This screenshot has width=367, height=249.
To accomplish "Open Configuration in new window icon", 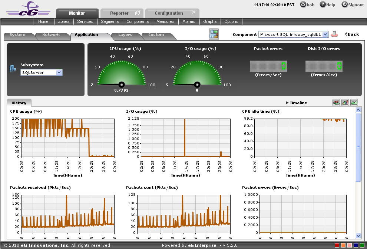I will click(193, 13).
